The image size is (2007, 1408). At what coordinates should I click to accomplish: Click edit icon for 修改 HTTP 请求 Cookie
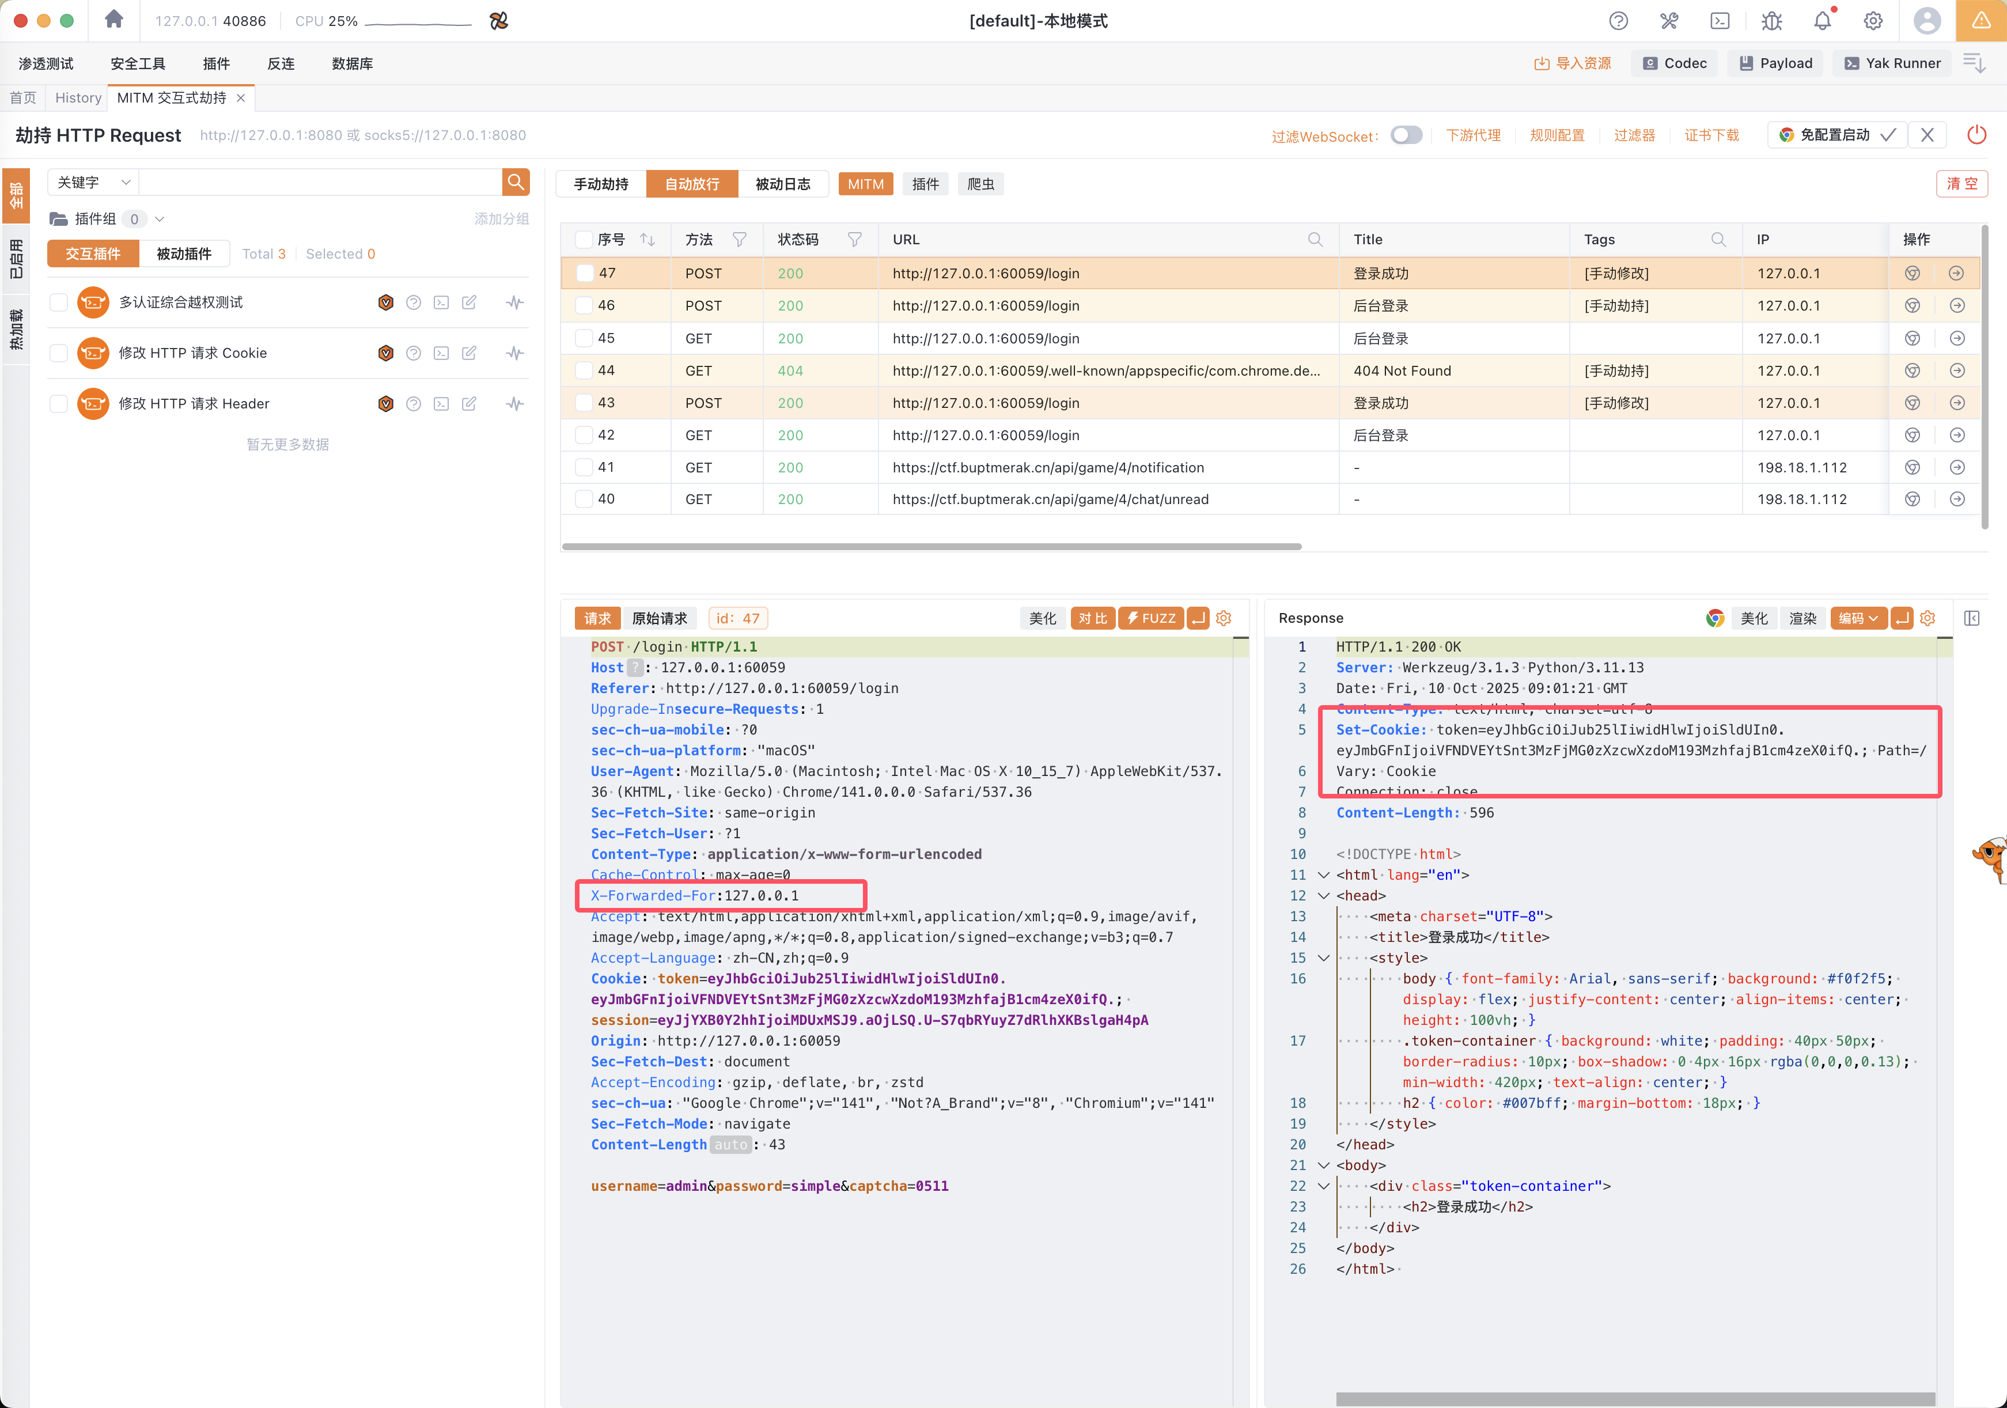coord(469,353)
